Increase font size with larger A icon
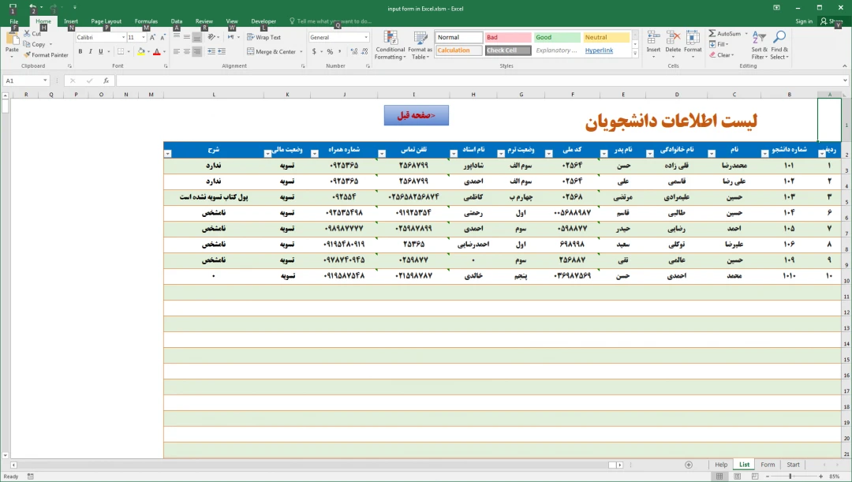Viewport: 852px width, 482px height. pyautogui.click(x=153, y=37)
